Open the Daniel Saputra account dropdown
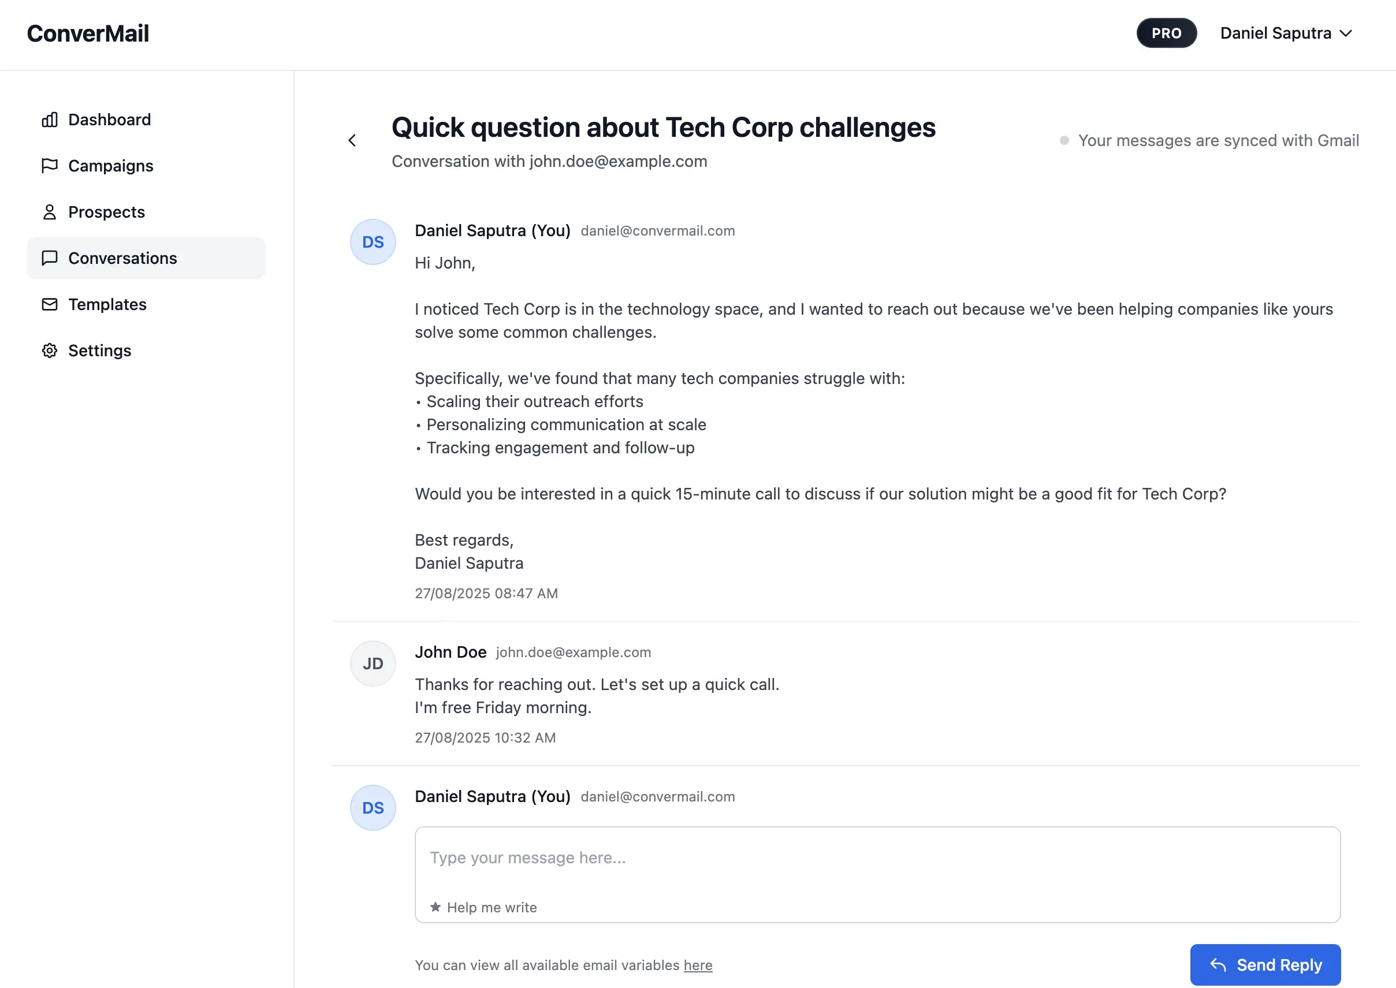Viewport: 1396px width, 988px height. click(x=1286, y=33)
